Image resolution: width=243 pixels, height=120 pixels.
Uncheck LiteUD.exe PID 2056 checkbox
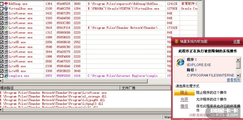coord(2,42)
